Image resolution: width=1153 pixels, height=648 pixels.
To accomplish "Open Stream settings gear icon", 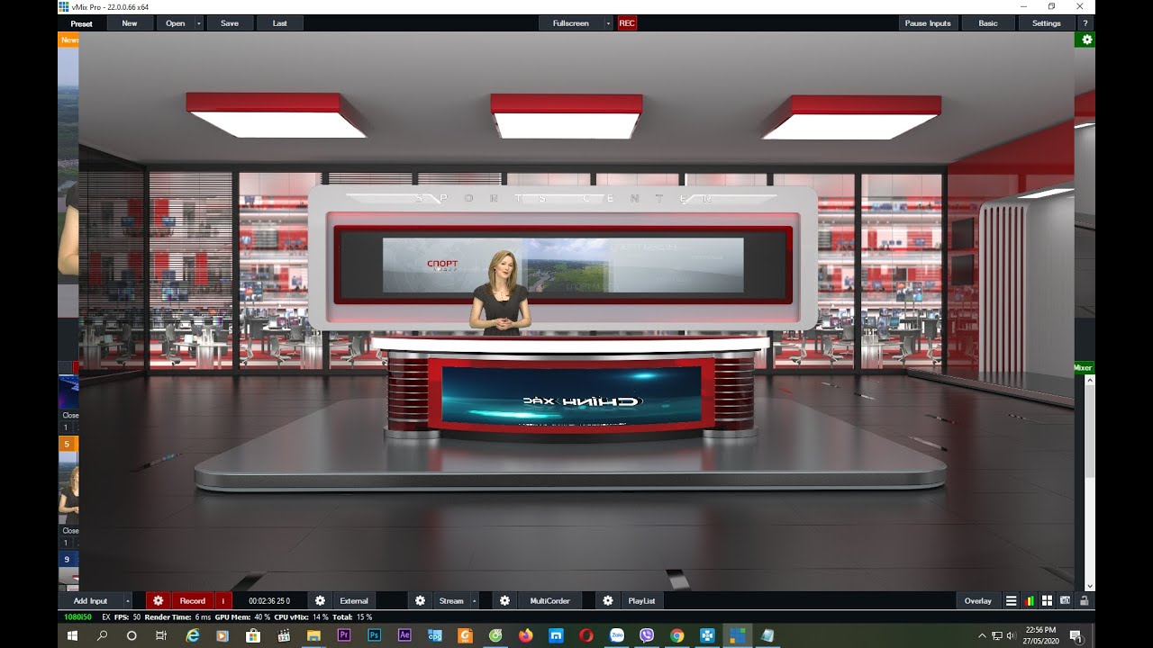I will (420, 600).
